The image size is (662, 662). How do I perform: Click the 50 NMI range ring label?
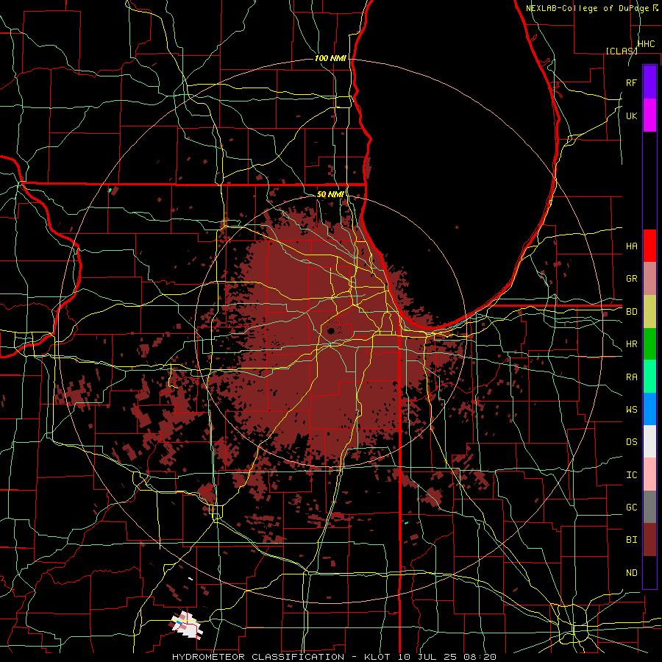330,194
